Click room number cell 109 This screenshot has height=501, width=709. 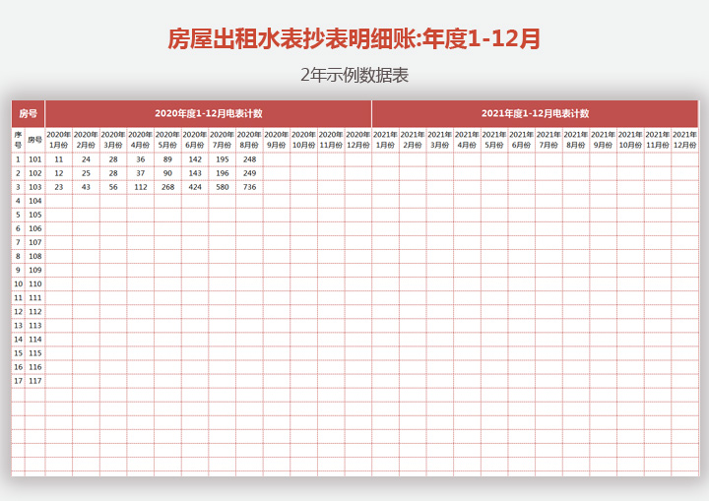click(x=34, y=271)
